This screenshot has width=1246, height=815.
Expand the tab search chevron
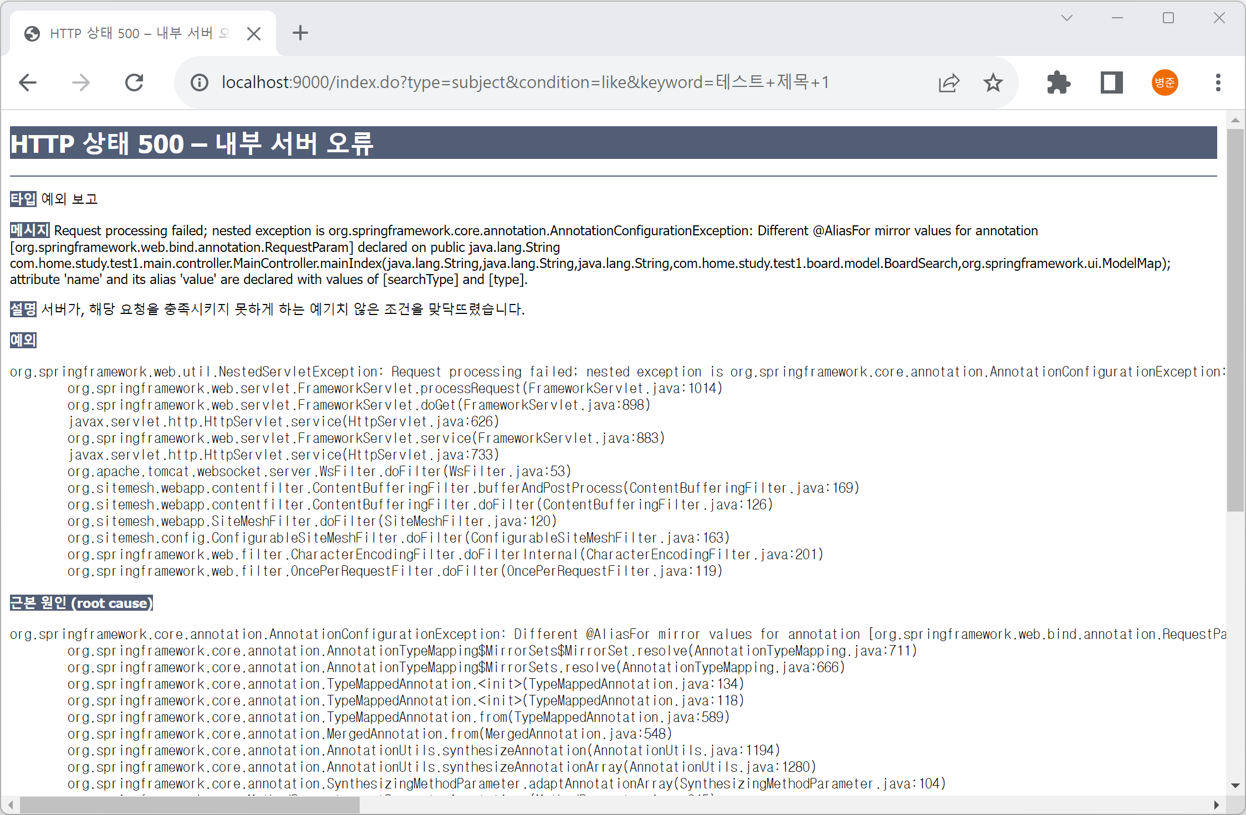[1066, 18]
